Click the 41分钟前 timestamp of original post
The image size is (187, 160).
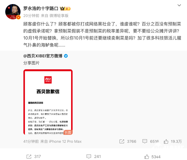[x=31, y=141]
